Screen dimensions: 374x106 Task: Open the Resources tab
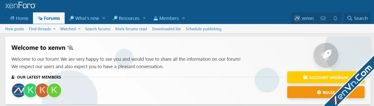pyautogui.click(x=126, y=18)
